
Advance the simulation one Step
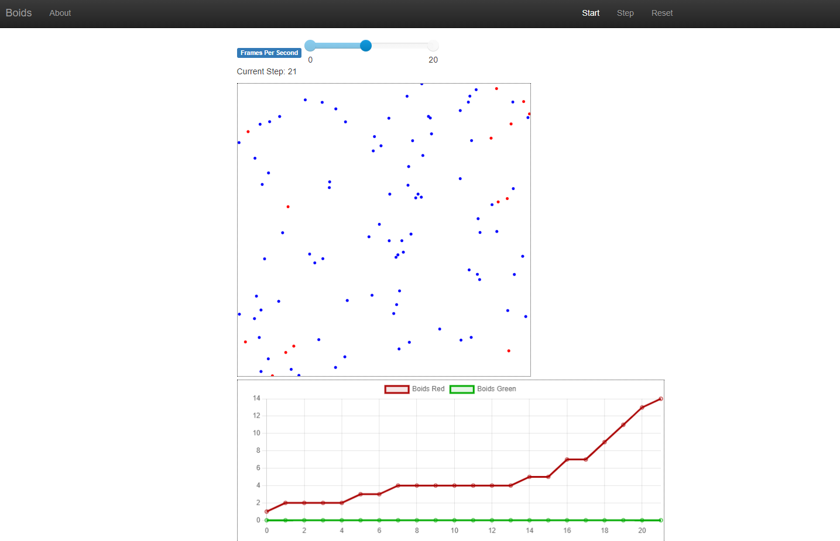[x=625, y=13]
